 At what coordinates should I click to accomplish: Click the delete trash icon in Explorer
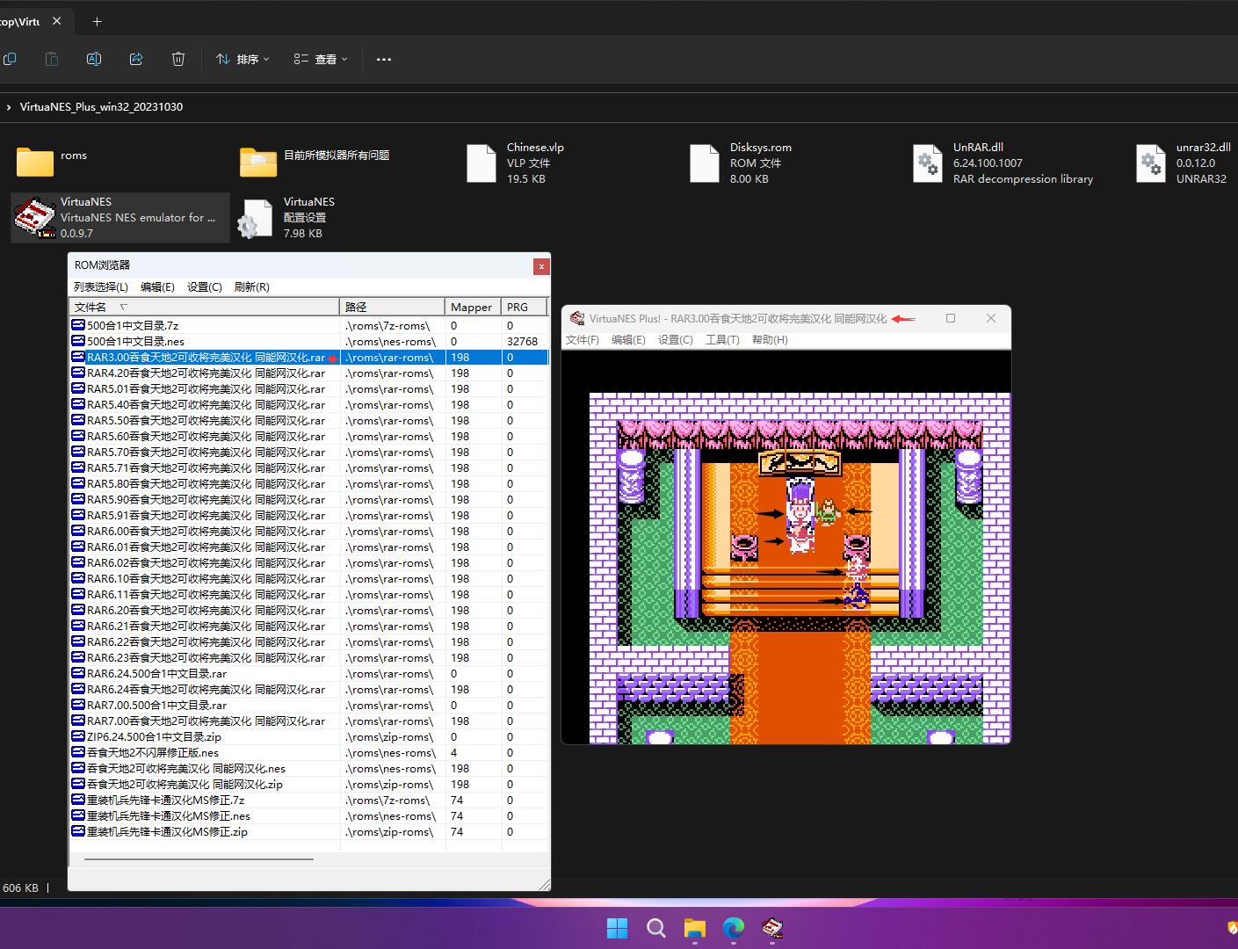coord(178,59)
